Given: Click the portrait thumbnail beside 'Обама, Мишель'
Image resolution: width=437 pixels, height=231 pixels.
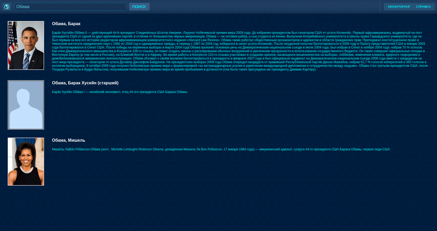Looking at the screenshot, I should coord(26,162).
